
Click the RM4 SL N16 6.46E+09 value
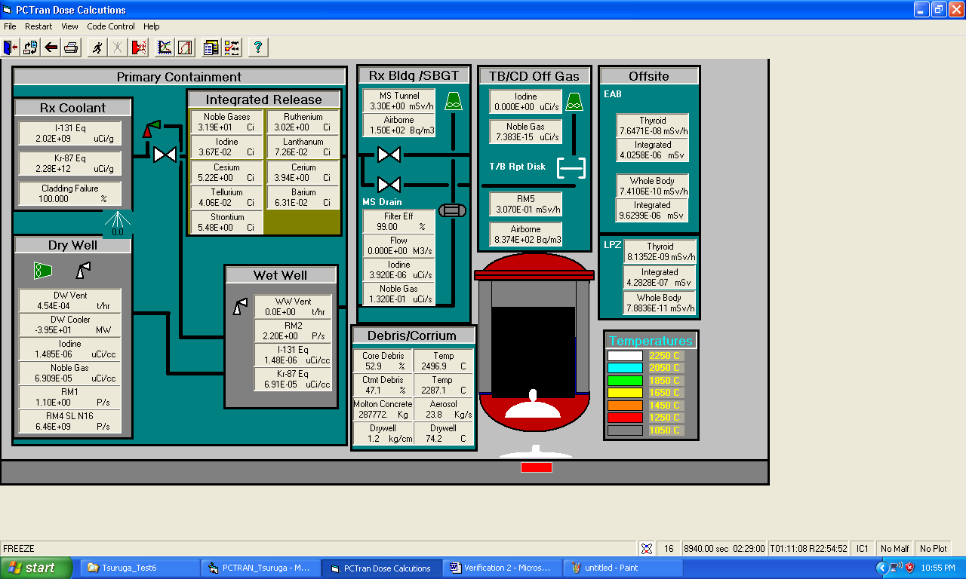69,421
